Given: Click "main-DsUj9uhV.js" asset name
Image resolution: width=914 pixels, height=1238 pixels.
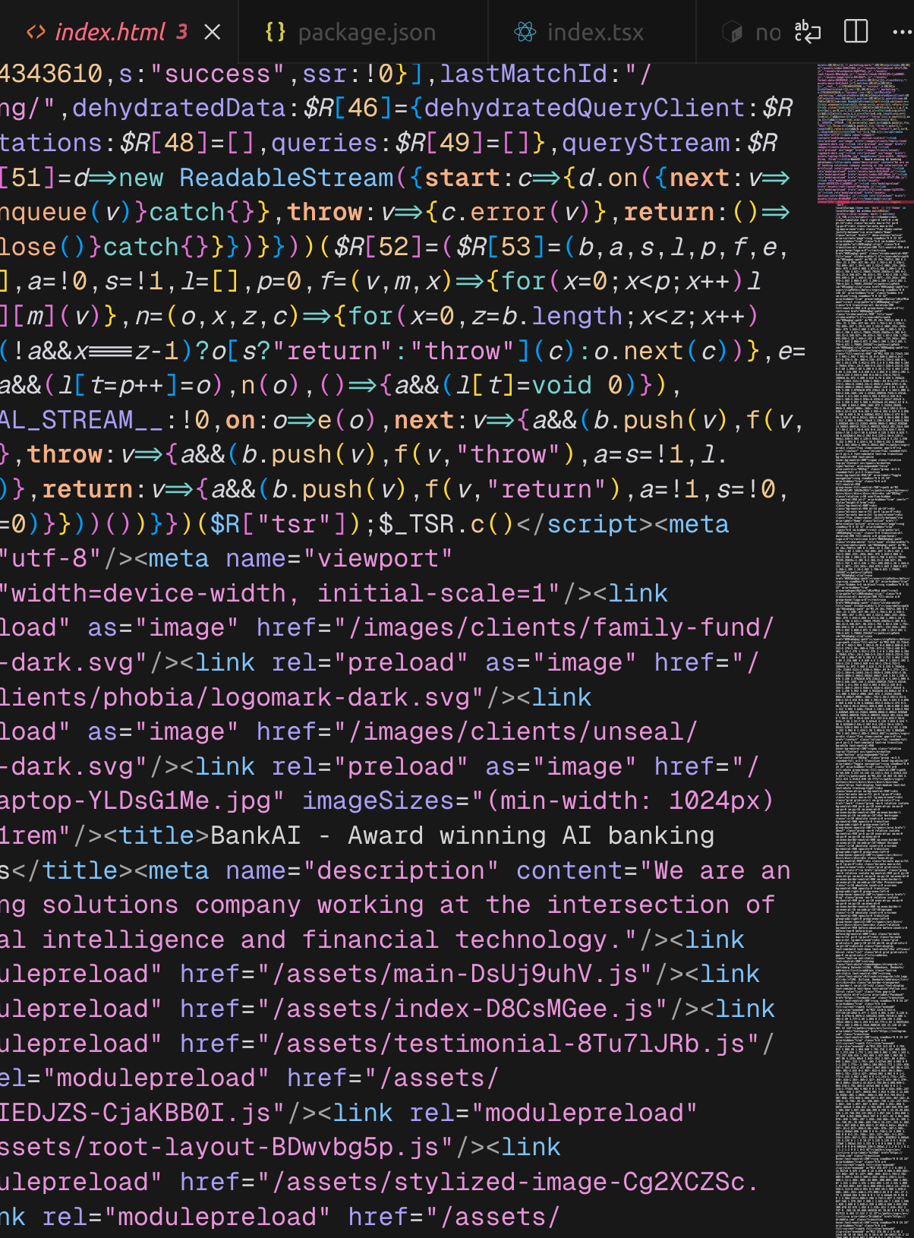Looking at the screenshot, I should 515,974.
